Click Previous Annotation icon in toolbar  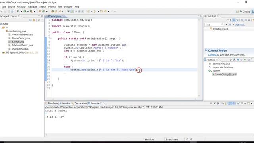pos(95,11)
